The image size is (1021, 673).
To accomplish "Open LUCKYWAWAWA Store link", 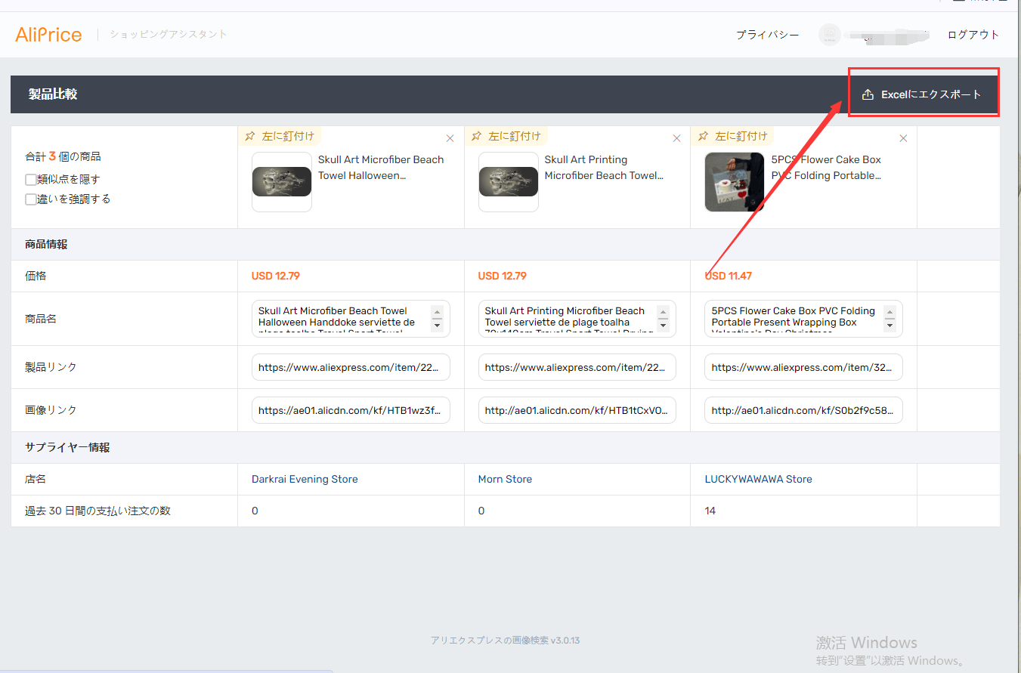I will [758, 479].
